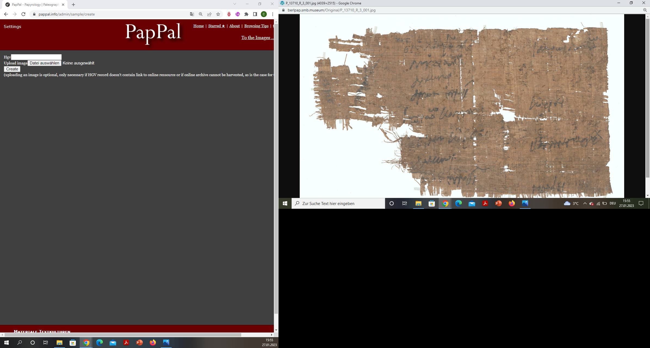Go forward in the PapPal browser window

click(15, 14)
